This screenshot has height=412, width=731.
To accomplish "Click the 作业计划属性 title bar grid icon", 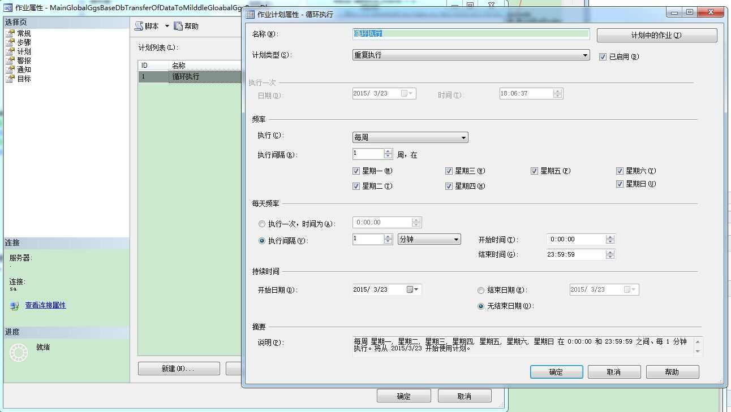I will click(x=250, y=14).
